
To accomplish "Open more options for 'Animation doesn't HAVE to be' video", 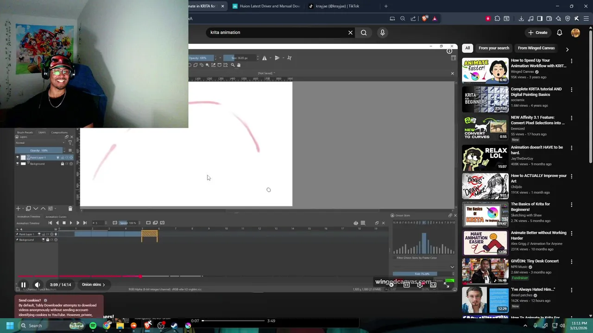I will [x=571, y=148].
